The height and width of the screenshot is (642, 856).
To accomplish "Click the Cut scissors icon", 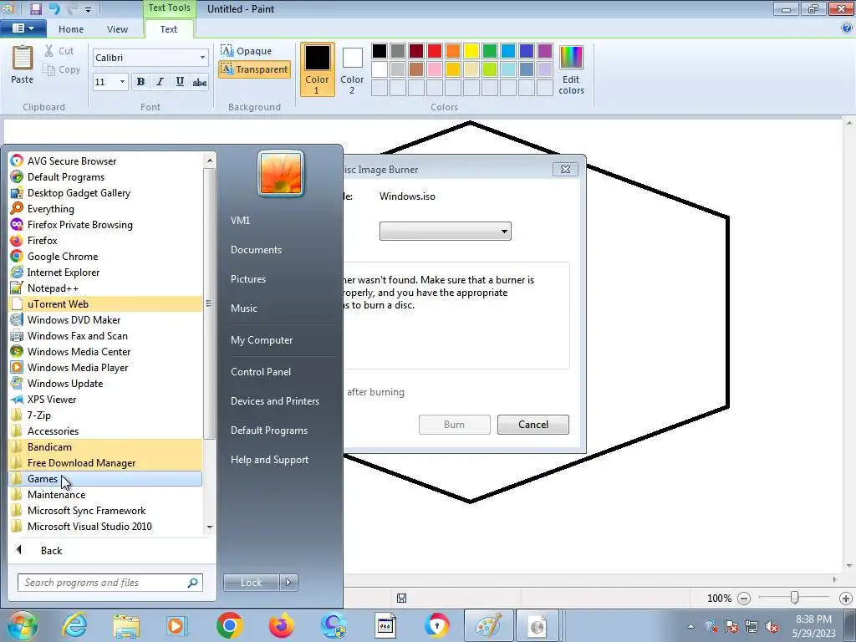I will 49,51.
